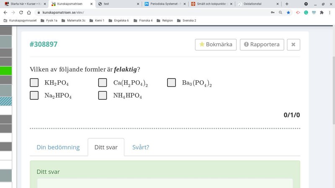Image resolution: width=335 pixels, height=188 pixels.
Task: Tick the Ca(H2PO4)2 checkbox
Action: (x=103, y=83)
